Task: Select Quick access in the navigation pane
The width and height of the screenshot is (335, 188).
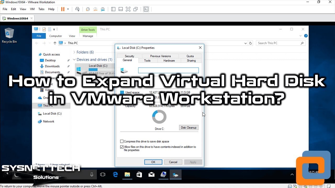Action: pos(51,54)
